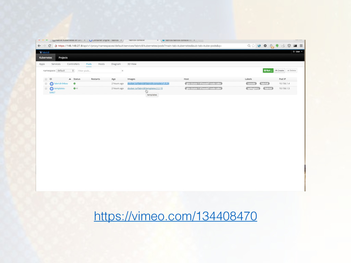
Task: Open the Apps sub-tab
Action: tap(42, 64)
